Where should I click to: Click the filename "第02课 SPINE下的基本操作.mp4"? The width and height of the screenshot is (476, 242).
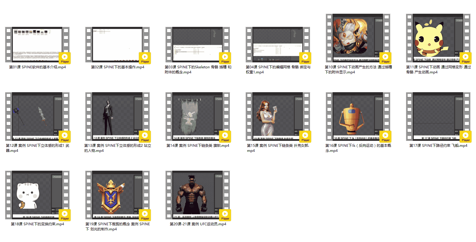coord(118,67)
